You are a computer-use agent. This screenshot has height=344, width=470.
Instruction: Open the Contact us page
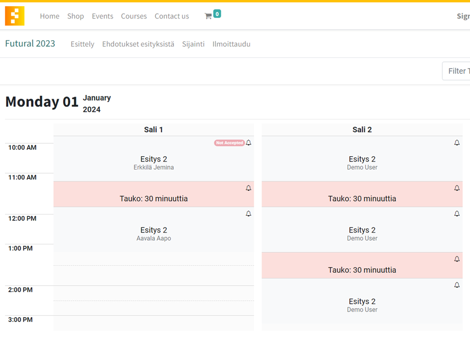[x=172, y=17]
